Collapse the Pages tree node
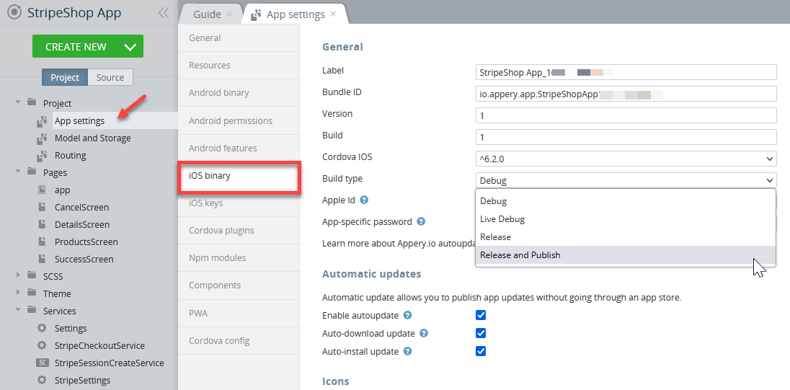 point(18,172)
